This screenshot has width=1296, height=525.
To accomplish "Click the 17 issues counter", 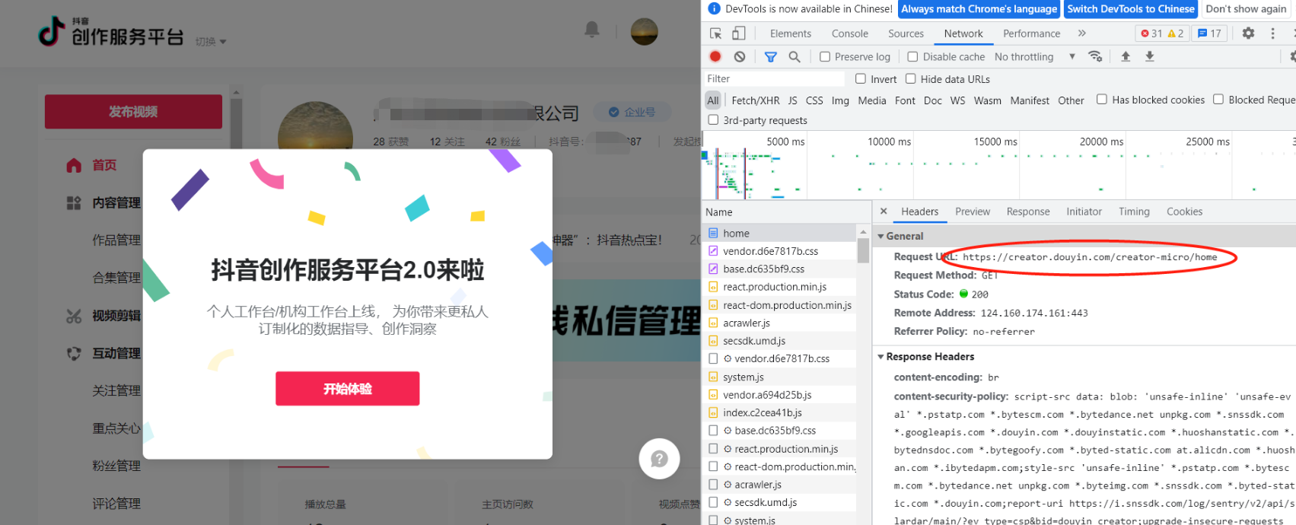I will (1209, 33).
